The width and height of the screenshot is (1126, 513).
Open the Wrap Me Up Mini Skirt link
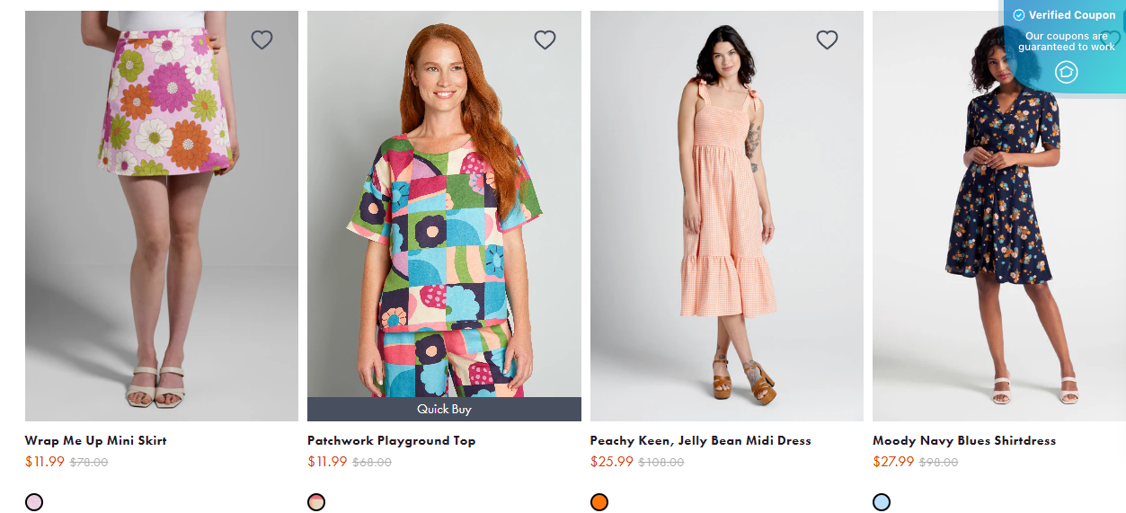96,440
